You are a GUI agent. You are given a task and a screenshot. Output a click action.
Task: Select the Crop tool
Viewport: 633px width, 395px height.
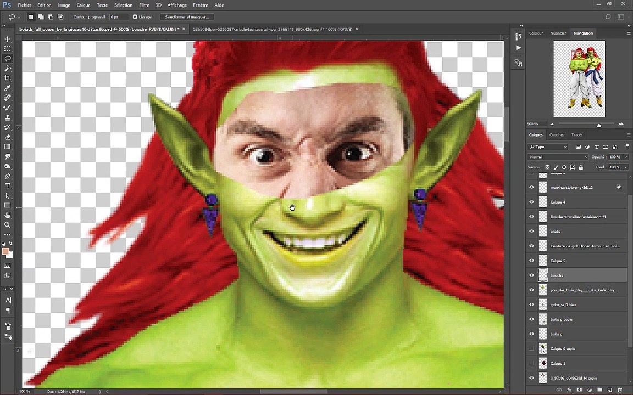point(8,78)
